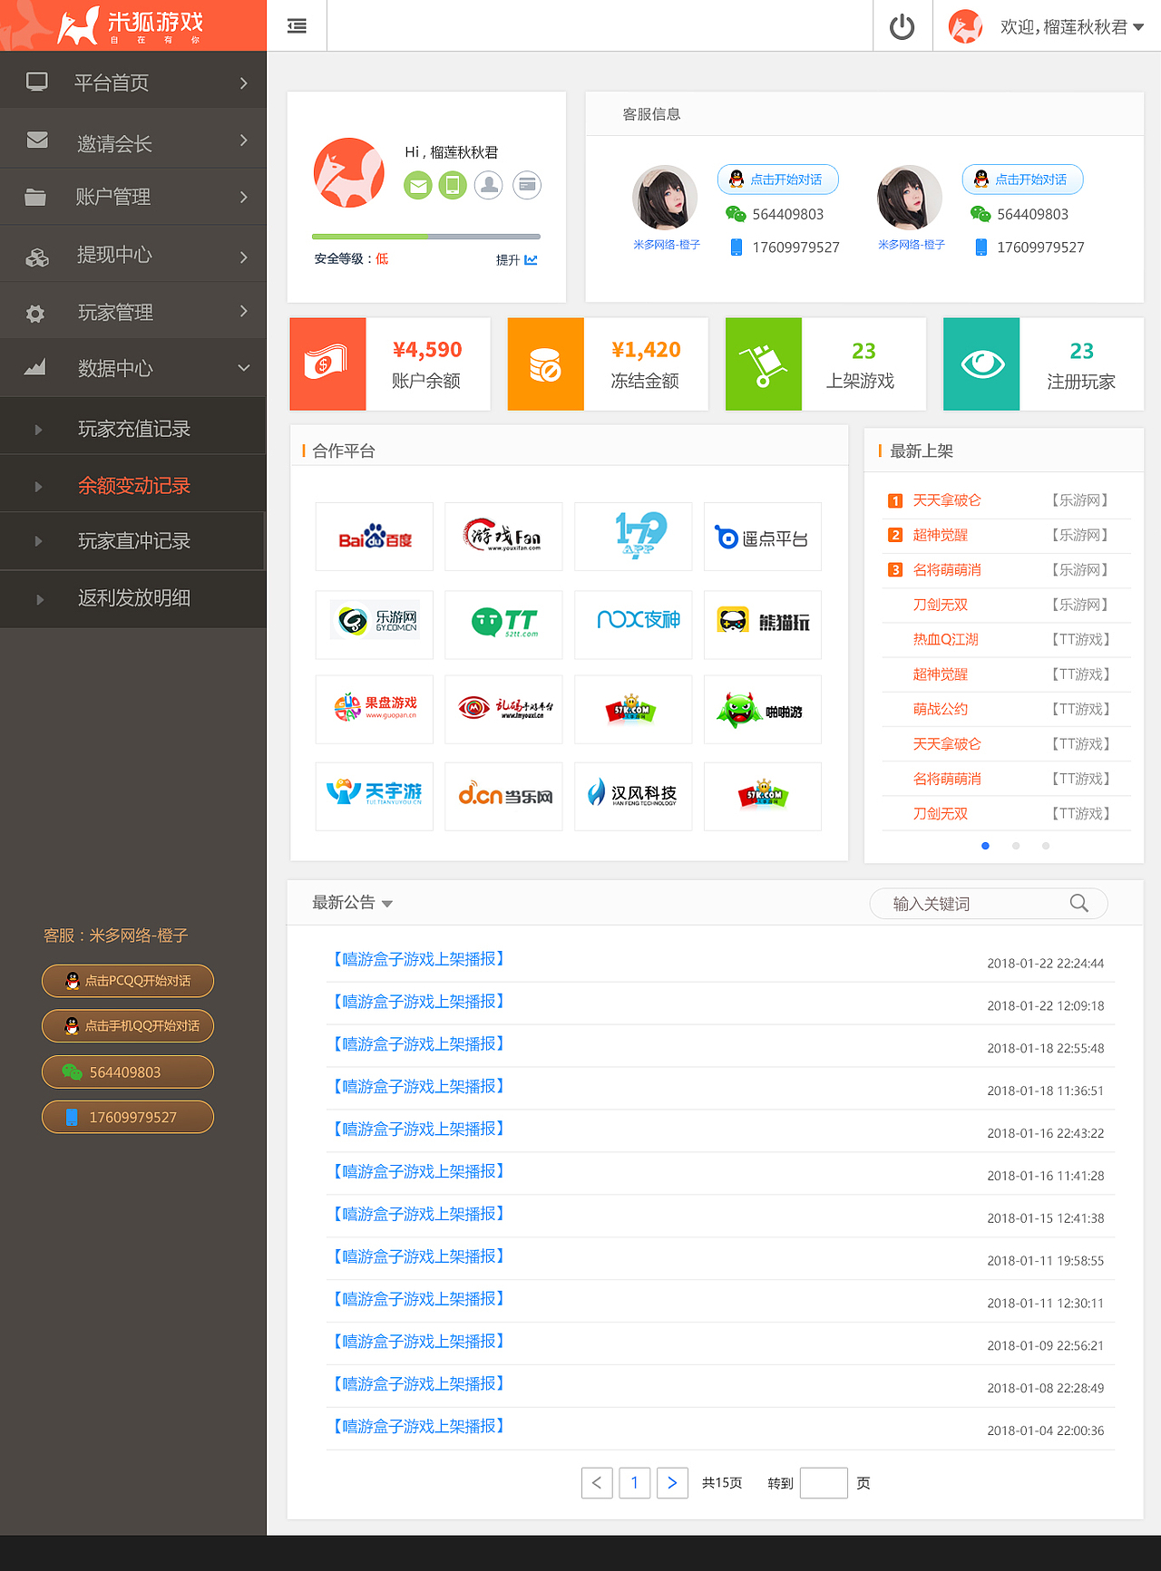The image size is (1161, 1571).
Task: Open the 179 APP partner logo
Action: click(633, 537)
